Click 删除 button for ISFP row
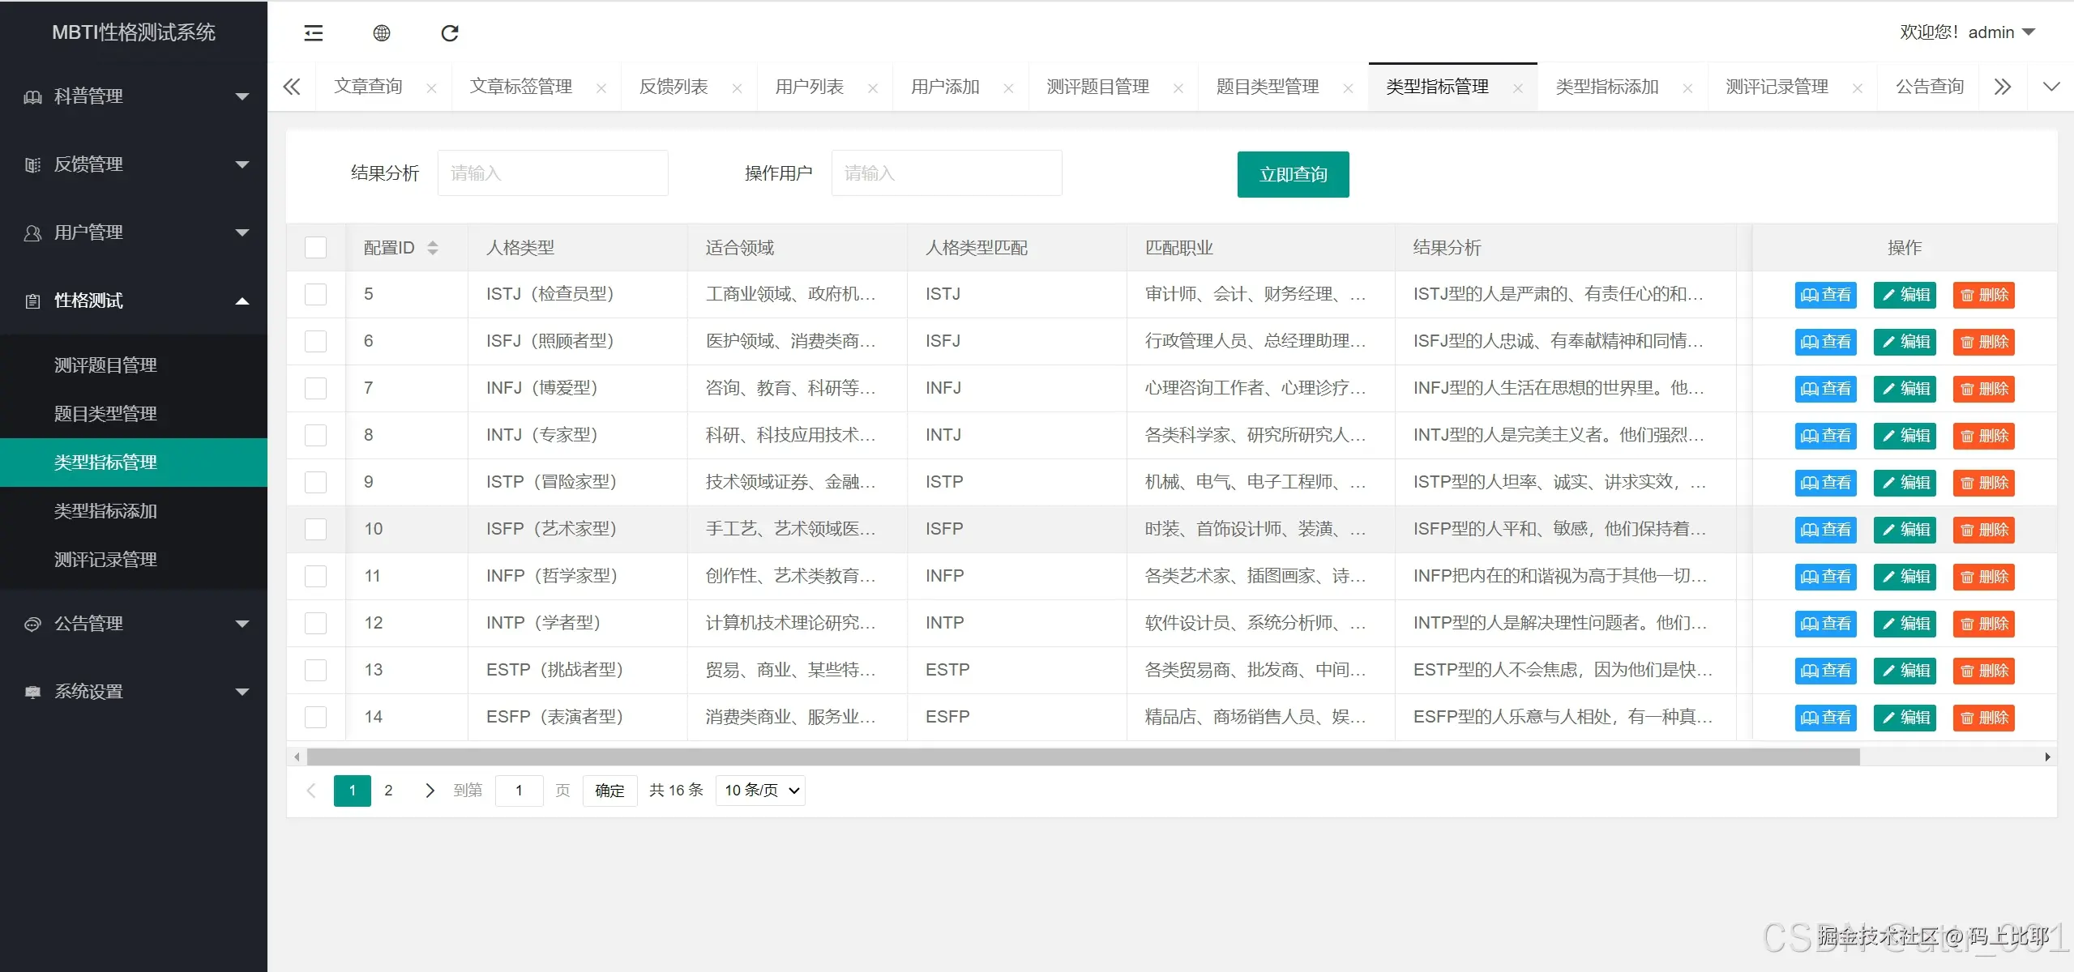This screenshot has width=2074, height=972. pos(1983,530)
